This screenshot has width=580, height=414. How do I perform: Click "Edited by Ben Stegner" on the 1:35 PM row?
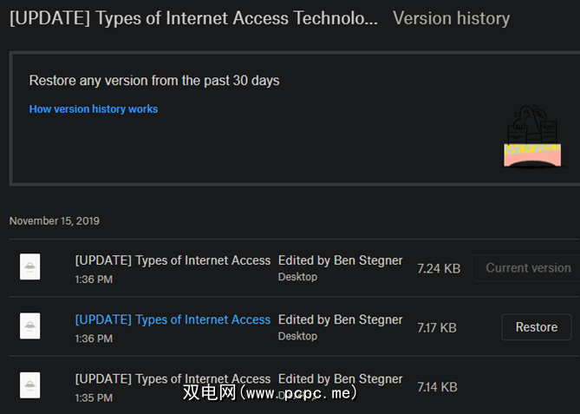340,378
